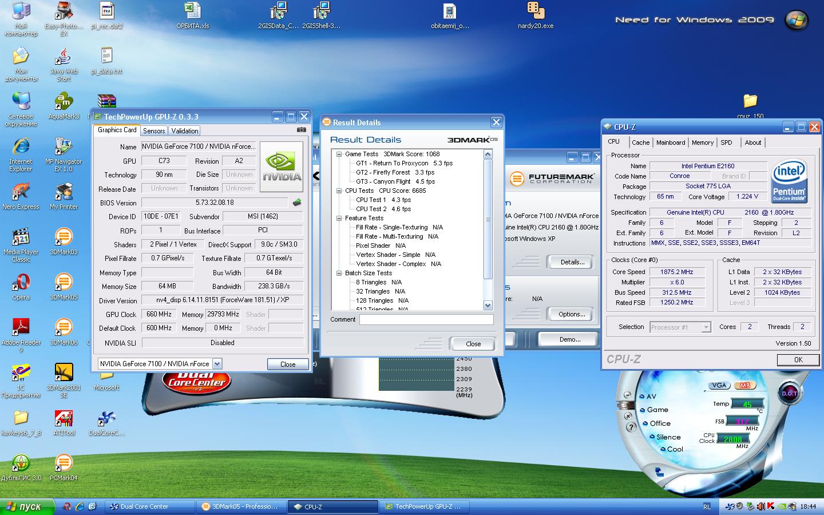
Task: Click the blue arrow icon in Dual Core Center
Action: [x=659, y=473]
